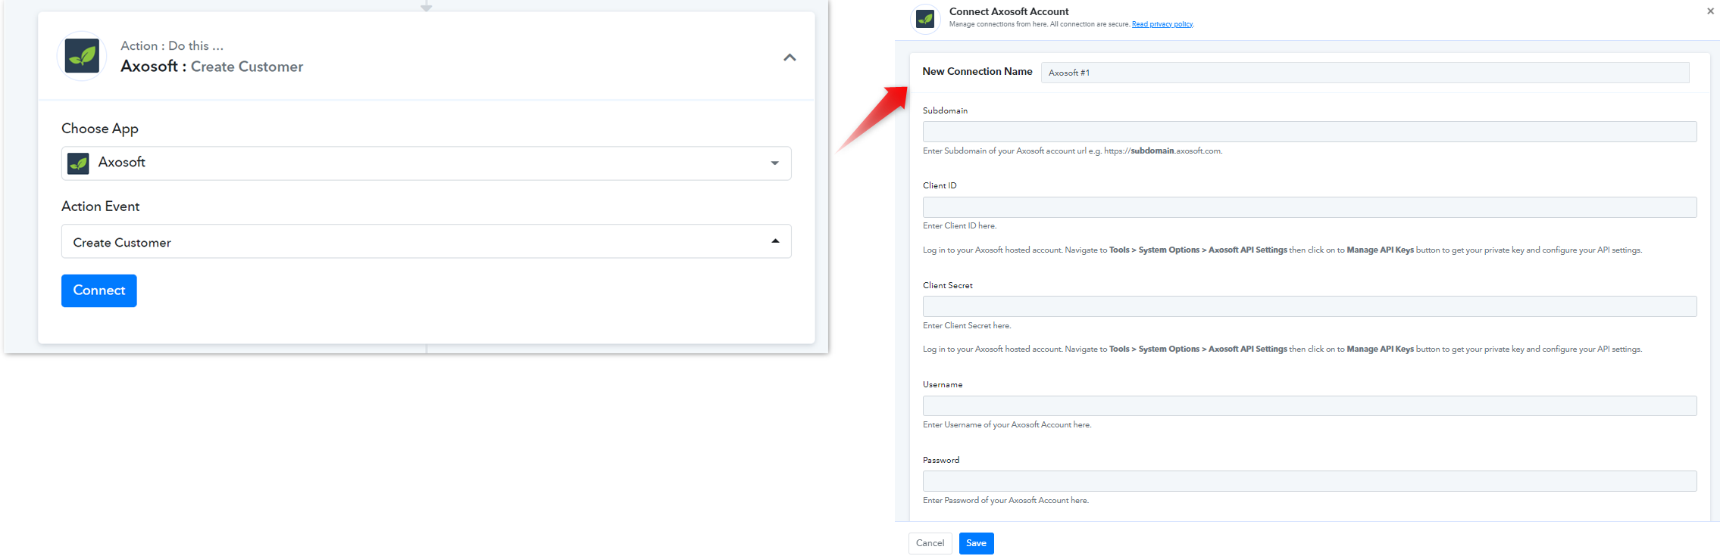This screenshot has width=1720, height=556.
Task: Click 'Enter Client ID here.' hint text
Action: (959, 225)
